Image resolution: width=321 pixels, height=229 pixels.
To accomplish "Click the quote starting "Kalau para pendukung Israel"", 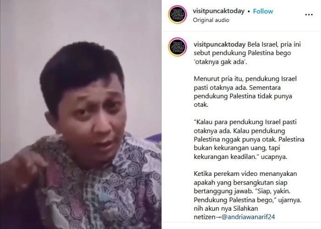I will [249, 139].
